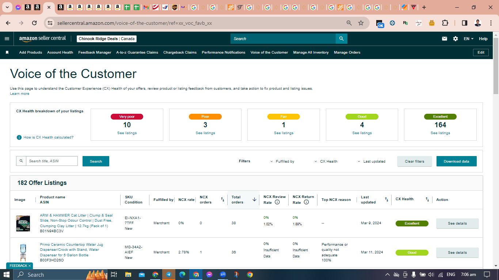Screen dimensions: 499x280
Task: Click the browser reload button
Action: coord(34,23)
